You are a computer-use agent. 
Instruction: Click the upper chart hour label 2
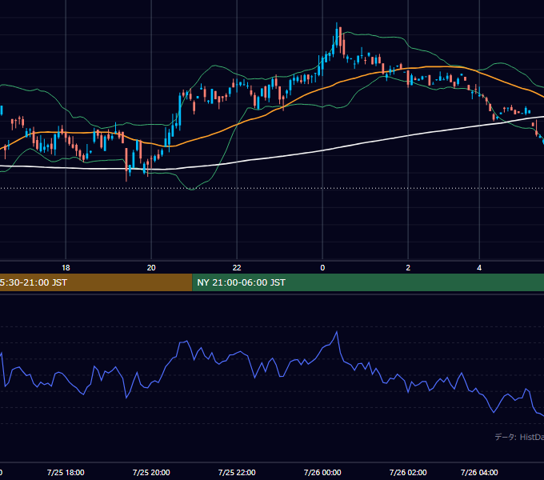[x=408, y=268]
